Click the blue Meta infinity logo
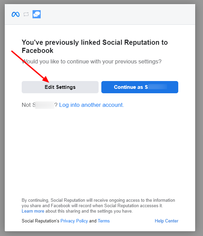203x236 pixels. [16, 14]
